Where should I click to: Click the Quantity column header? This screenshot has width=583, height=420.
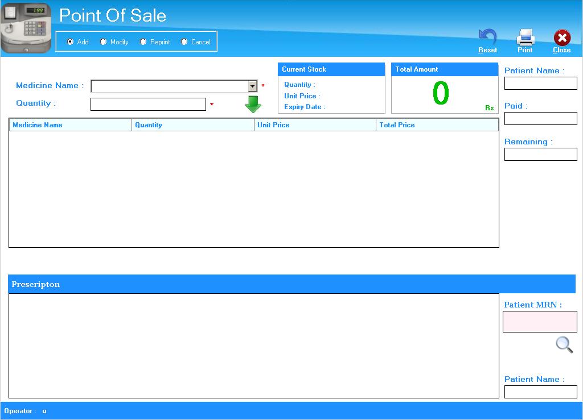tap(193, 125)
